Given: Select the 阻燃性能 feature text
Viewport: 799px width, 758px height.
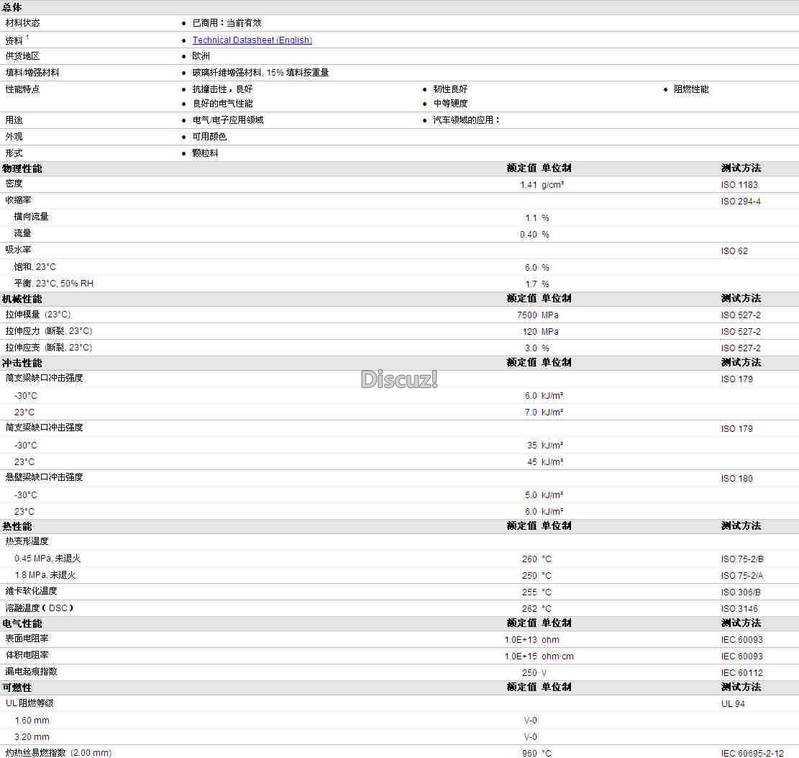Looking at the screenshot, I should click(x=691, y=89).
